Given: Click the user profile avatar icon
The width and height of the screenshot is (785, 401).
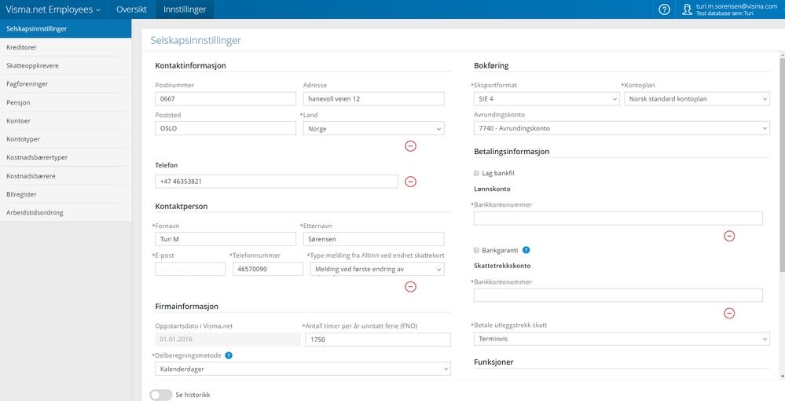Looking at the screenshot, I should click(x=688, y=9).
